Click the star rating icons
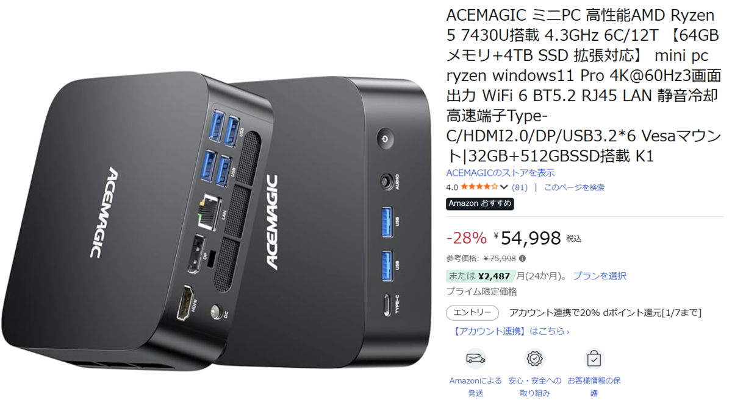Image resolution: width=732 pixels, height=403 pixels. point(479,187)
